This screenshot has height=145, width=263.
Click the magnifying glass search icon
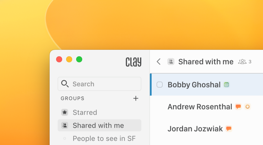click(65, 84)
